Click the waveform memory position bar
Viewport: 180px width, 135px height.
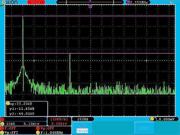pyautogui.click(x=90, y=2)
